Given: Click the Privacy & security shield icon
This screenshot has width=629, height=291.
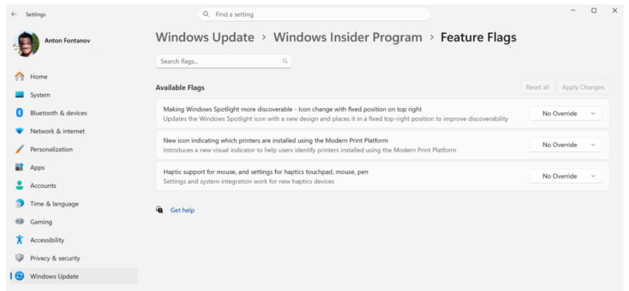Looking at the screenshot, I should pyautogui.click(x=19, y=258).
